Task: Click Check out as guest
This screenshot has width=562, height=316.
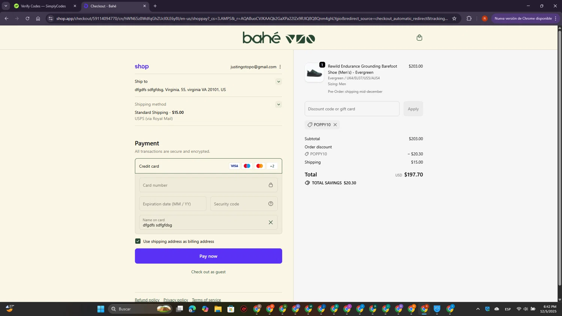Action: pos(208,272)
